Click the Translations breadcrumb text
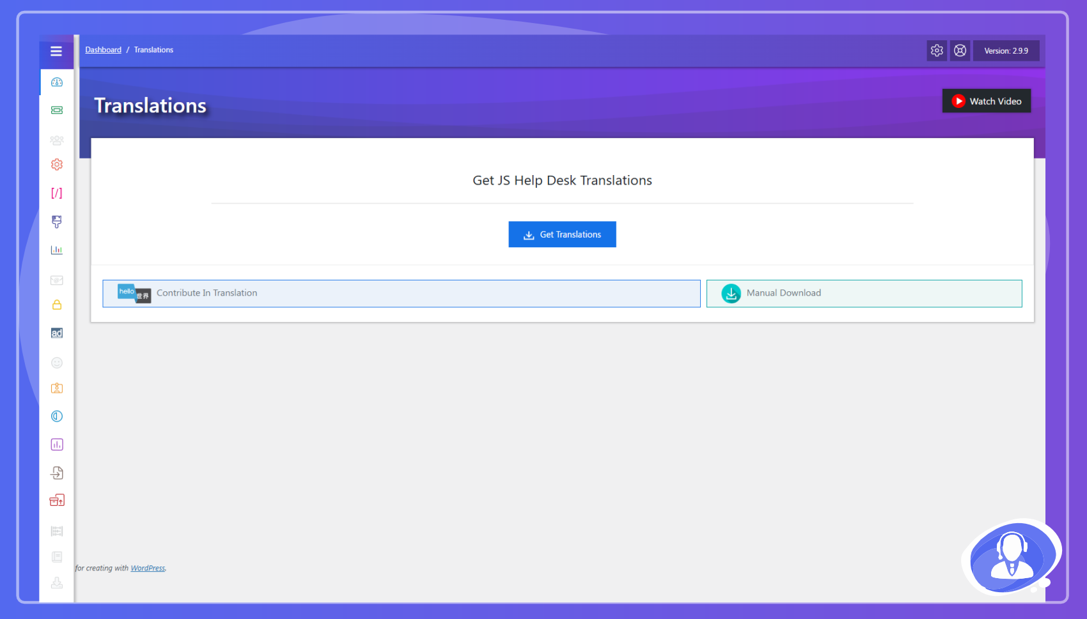This screenshot has height=619, width=1087. pos(153,50)
